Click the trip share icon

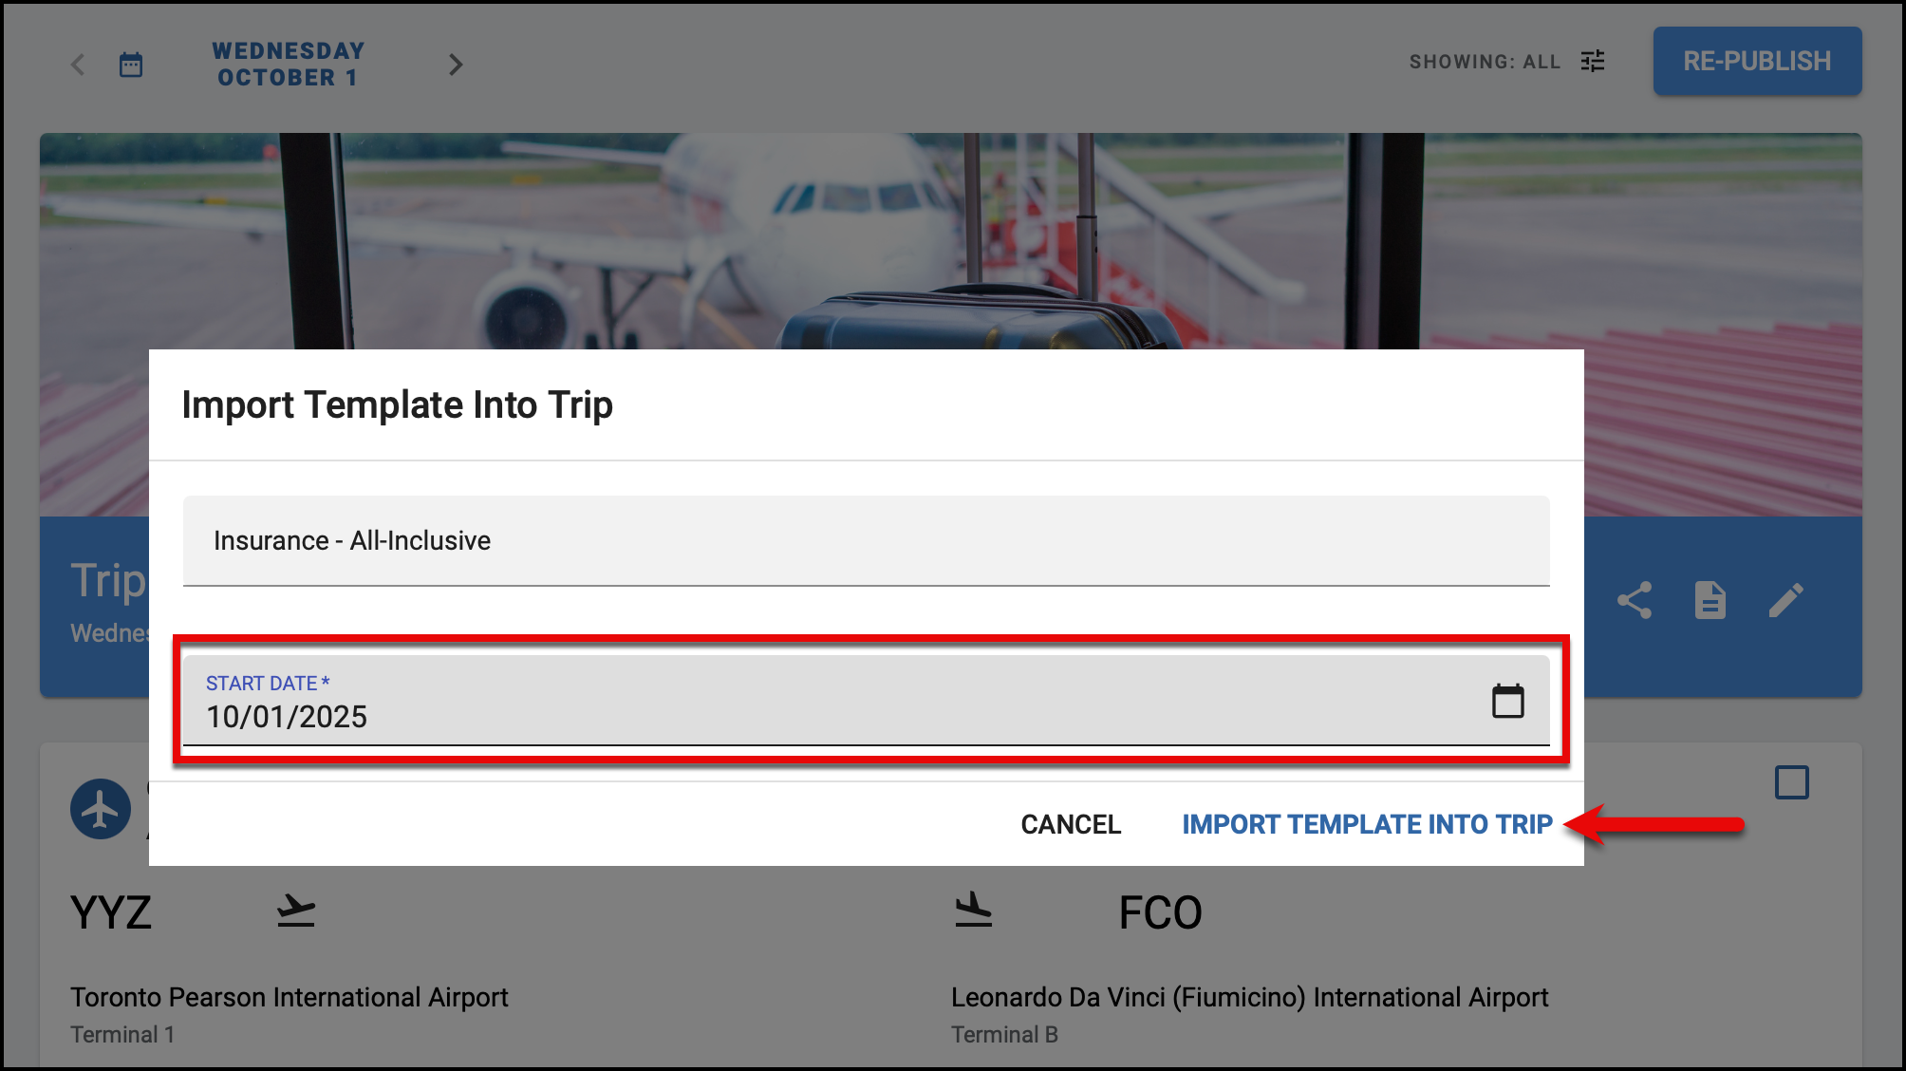[x=1635, y=600]
